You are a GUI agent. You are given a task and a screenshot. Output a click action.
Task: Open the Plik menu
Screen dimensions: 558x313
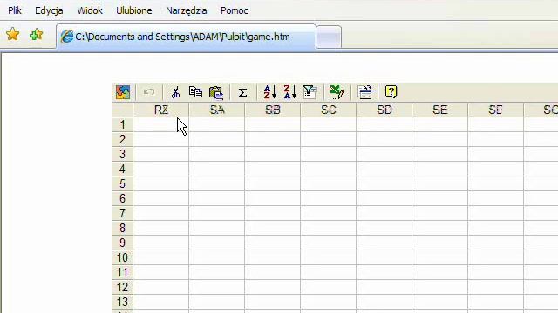pyautogui.click(x=15, y=10)
